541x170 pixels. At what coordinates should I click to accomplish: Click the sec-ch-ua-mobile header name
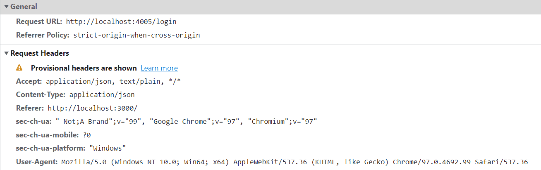[x=48, y=135]
